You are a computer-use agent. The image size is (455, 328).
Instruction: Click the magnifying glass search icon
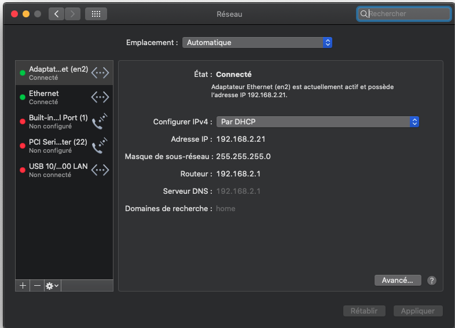click(364, 14)
